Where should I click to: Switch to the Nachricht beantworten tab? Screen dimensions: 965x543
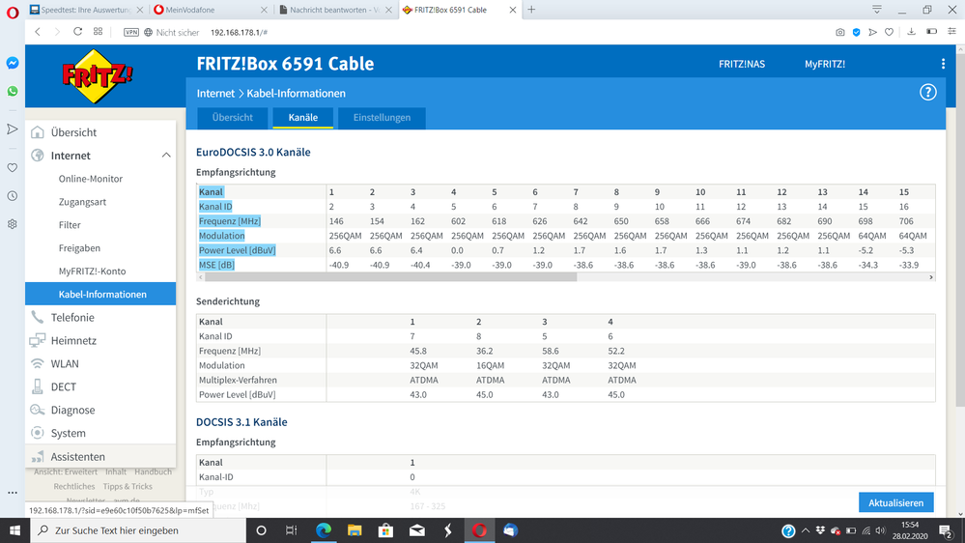pyautogui.click(x=334, y=10)
